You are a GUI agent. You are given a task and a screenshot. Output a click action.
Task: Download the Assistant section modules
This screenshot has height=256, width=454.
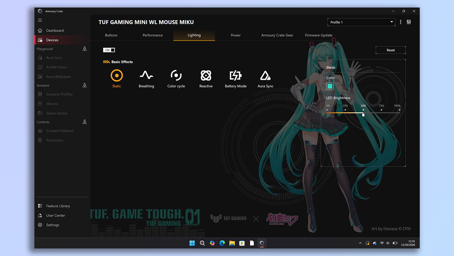pyautogui.click(x=85, y=86)
